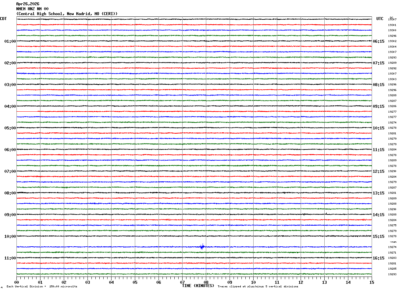Click the 06:15 UTC time label
This screenshot has height=291, width=398.
pos(379,41)
